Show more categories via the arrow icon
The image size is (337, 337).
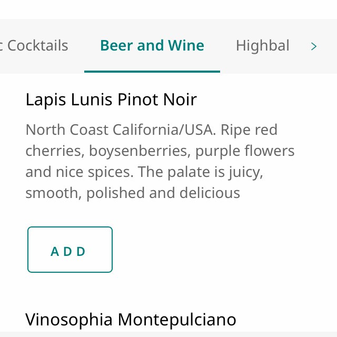pos(314,46)
